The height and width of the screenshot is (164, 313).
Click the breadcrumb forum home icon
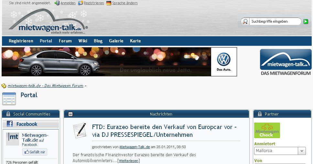point(4,86)
